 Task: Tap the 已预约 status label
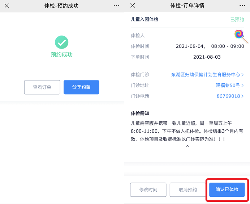237,20
